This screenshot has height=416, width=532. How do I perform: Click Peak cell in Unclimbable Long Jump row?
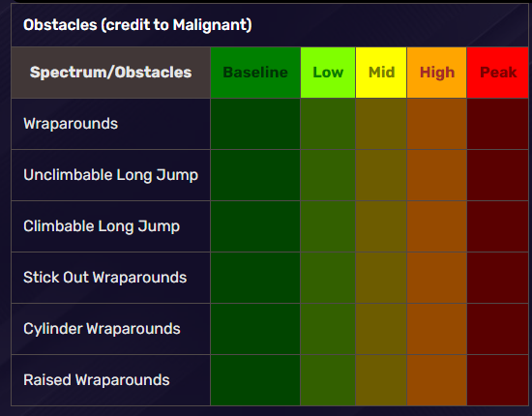[x=497, y=175]
